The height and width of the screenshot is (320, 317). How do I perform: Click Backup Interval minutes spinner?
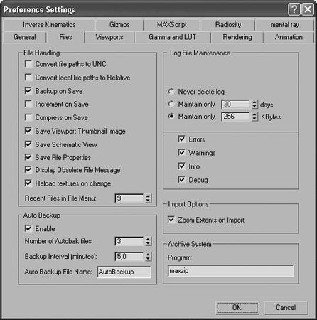(x=148, y=256)
